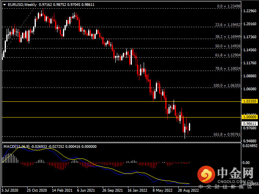The width and height of the screenshot is (259, 194).
Task: Click the latest white weekly candlestick
Action: pyautogui.click(x=189, y=127)
